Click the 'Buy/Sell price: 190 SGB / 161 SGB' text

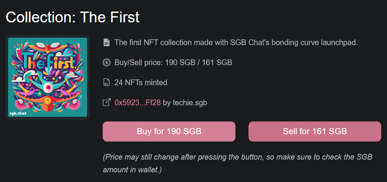(173, 62)
